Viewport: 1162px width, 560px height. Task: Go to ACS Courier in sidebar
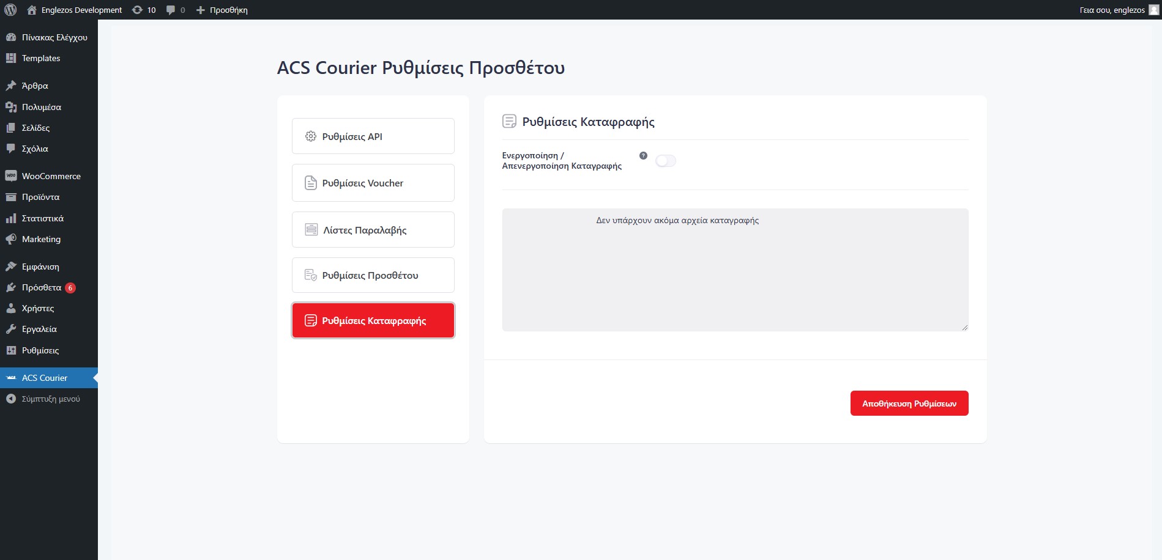click(45, 378)
